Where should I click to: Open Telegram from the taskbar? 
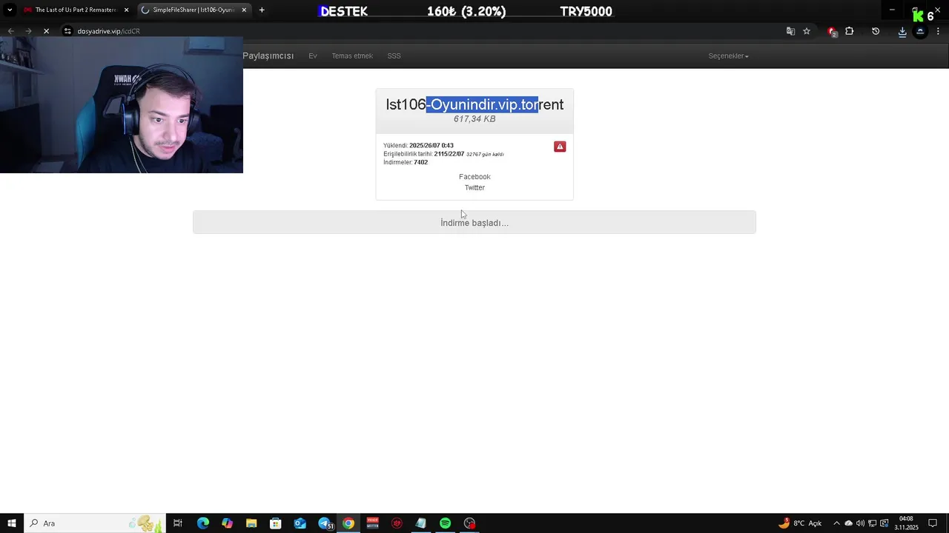tap(325, 523)
